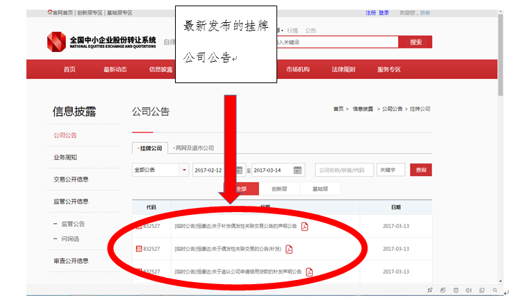Click the speaker sound icon in status bar
This screenshot has width=512, height=298.
(x=469, y=290)
